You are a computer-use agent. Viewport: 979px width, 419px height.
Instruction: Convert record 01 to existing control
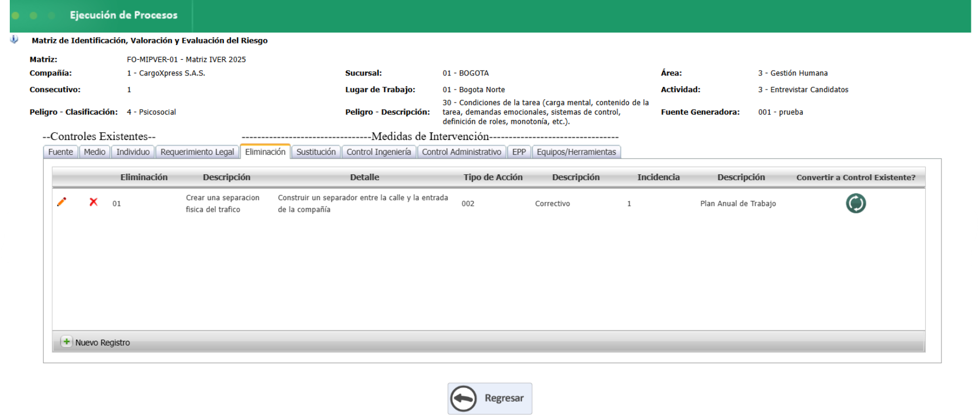856,204
